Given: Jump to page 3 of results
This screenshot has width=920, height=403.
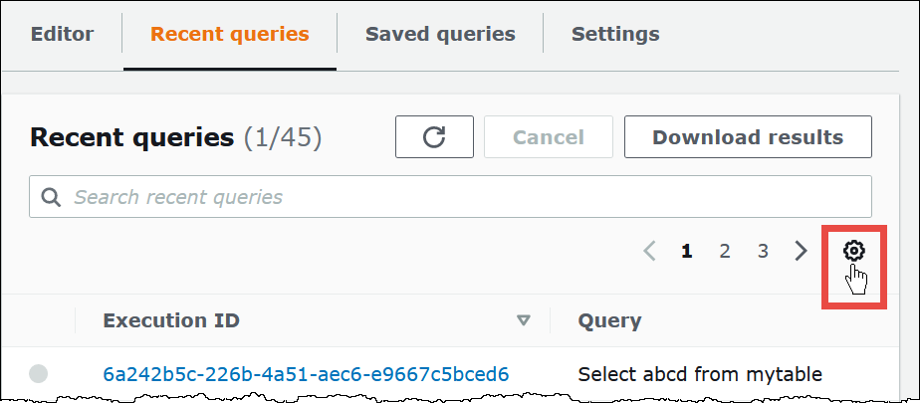Looking at the screenshot, I should (x=763, y=251).
